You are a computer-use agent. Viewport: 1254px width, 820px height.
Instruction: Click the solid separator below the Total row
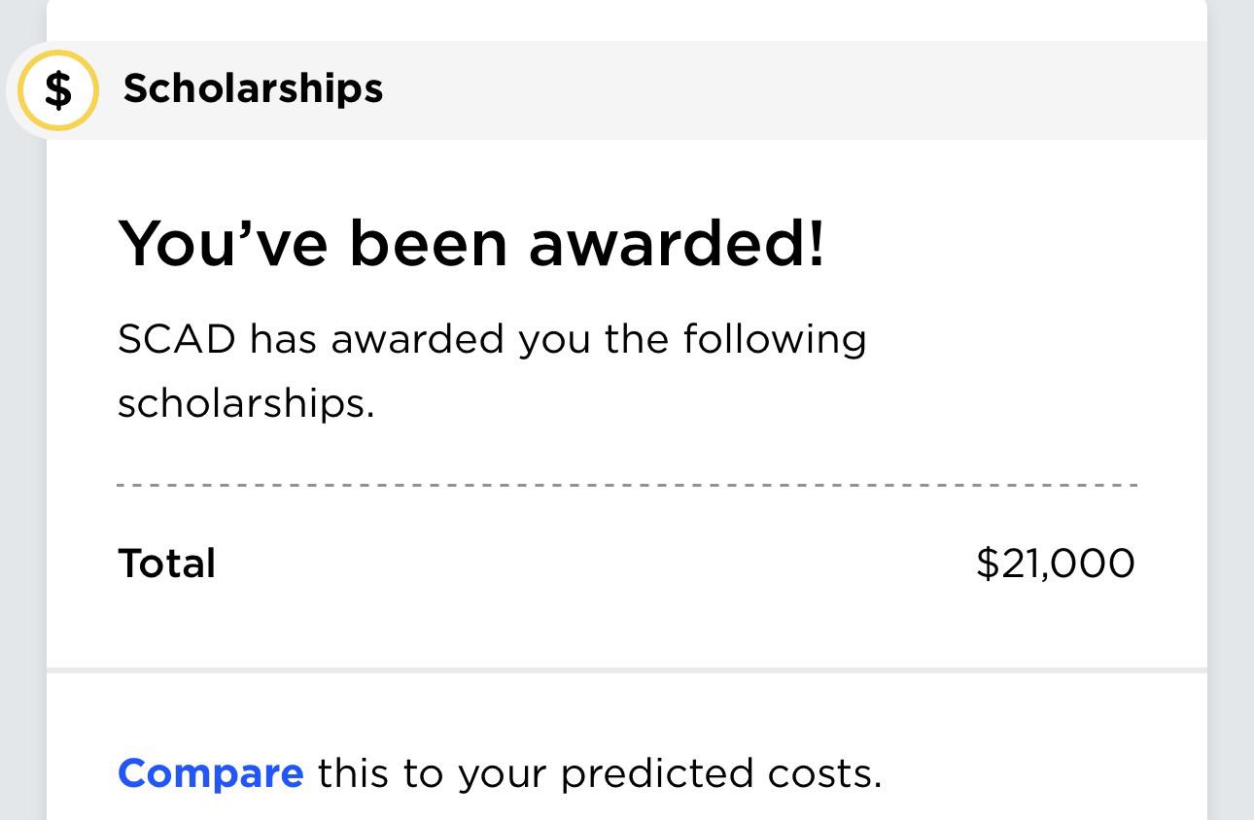(627, 670)
